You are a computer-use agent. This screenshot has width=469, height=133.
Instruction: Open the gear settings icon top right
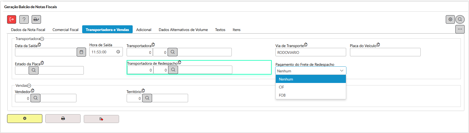pos(450,19)
